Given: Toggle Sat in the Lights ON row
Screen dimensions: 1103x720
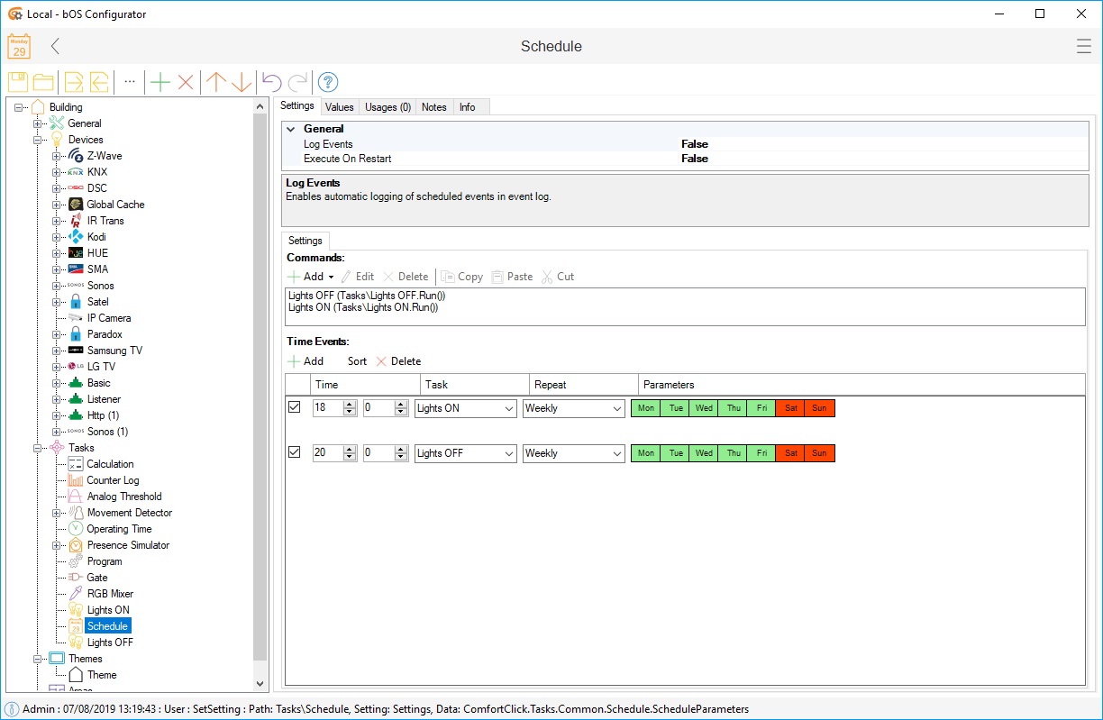Looking at the screenshot, I should 790,408.
